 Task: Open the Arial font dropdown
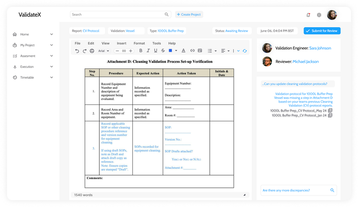(103, 51)
